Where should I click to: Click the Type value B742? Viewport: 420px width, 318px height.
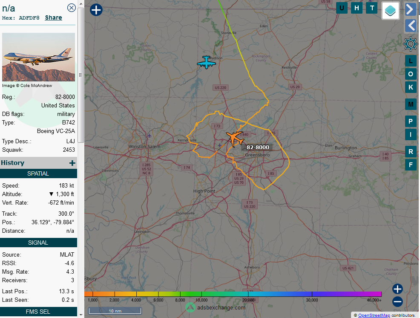pos(69,122)
